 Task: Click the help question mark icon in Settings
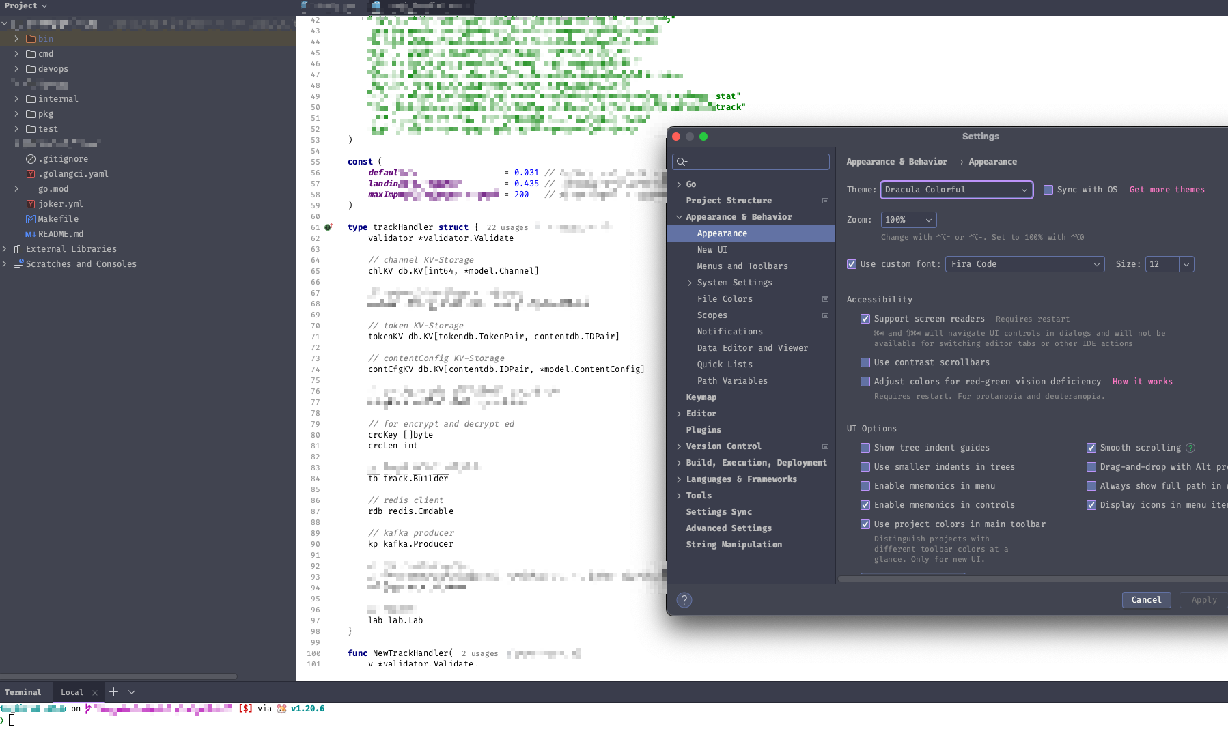684,600
